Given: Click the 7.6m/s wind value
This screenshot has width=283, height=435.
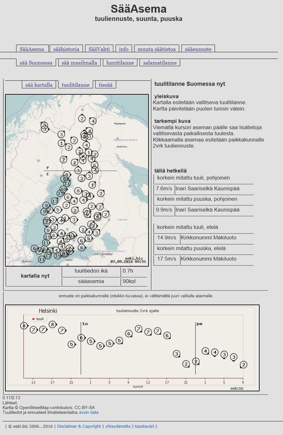Looking at the screenshot, I should [164, 188].
